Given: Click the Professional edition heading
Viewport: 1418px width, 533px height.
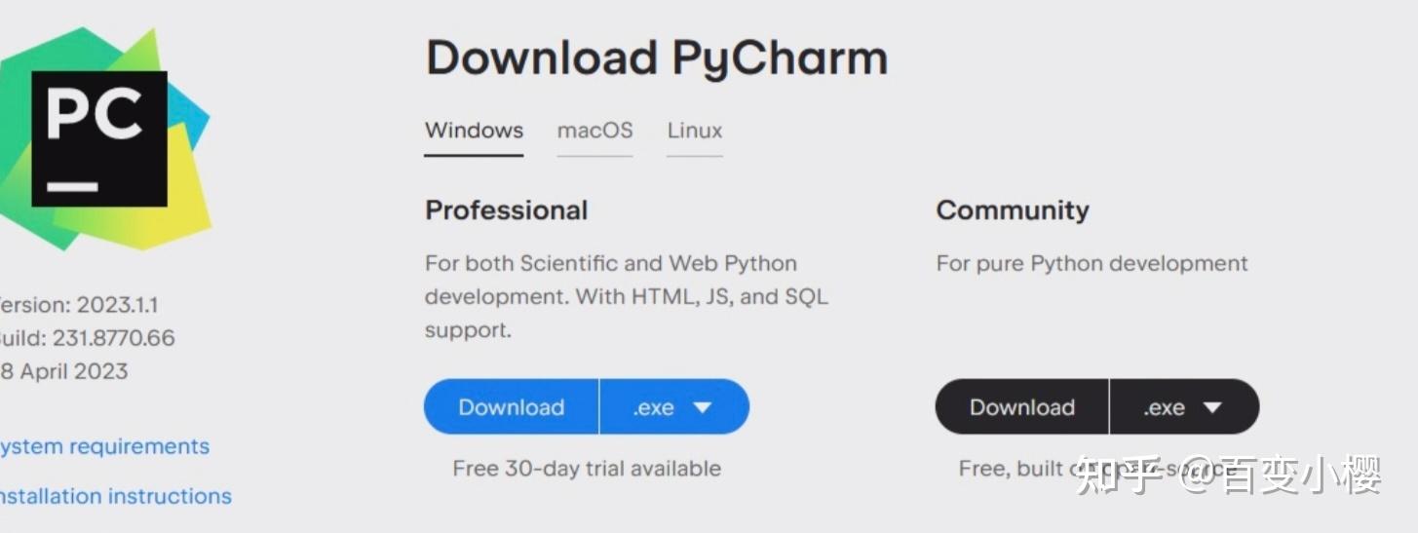Looking at the screenshot, I should (506, 210).
